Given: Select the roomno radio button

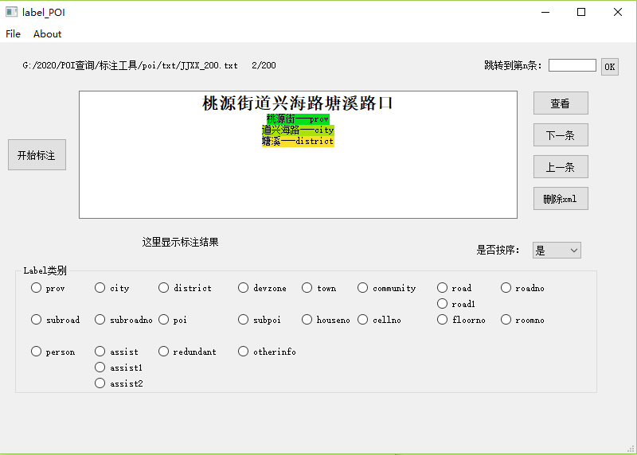Looking at the screenshot, I should 522,320.
